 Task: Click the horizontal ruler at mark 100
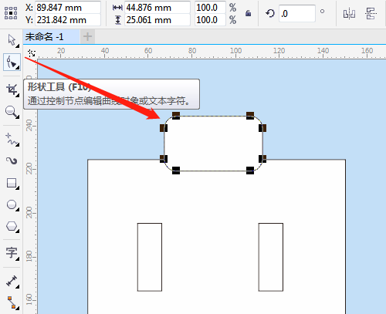click(235, 51)
